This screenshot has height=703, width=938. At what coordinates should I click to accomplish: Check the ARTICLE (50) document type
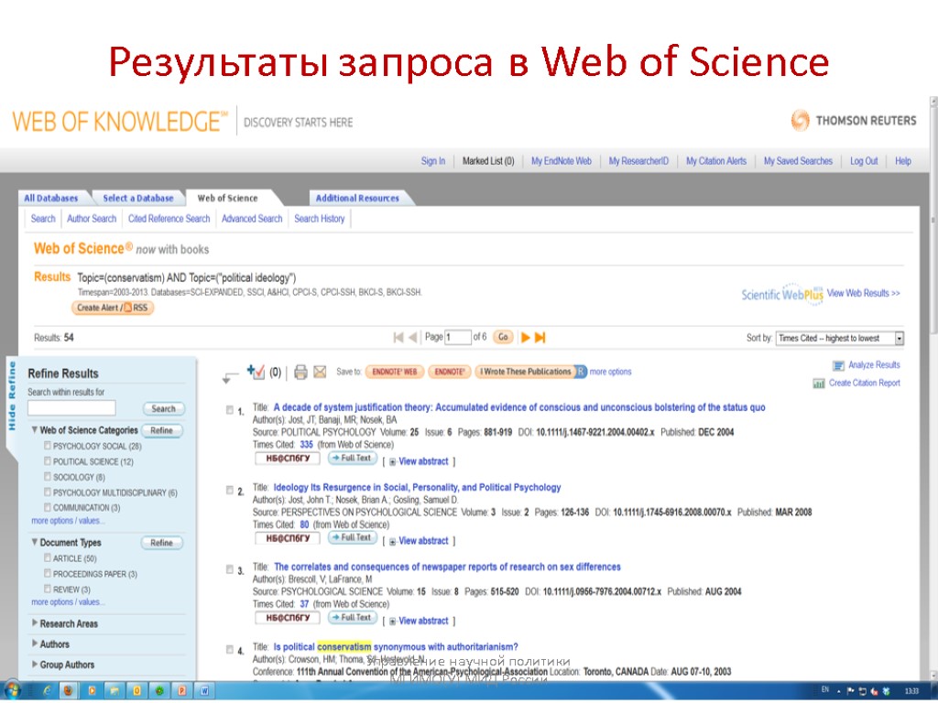(x=48, y=557)
